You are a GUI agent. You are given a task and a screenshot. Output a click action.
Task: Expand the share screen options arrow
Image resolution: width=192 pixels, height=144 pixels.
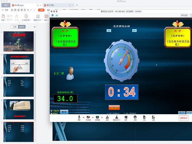[x=102, y=117]
